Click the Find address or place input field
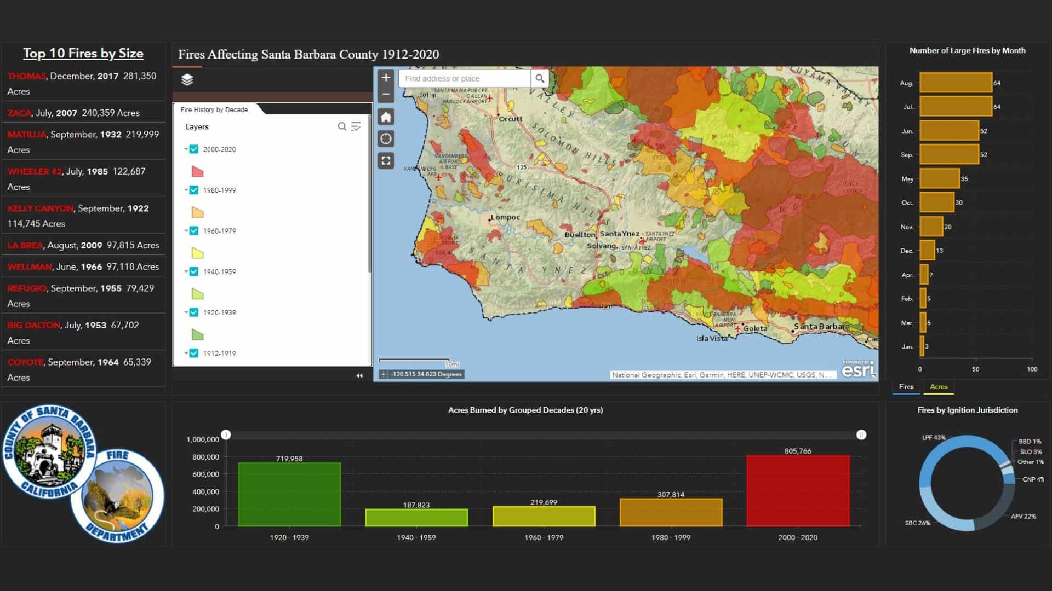Screen dimensions: 1052x591 click(x=463, y=78)
